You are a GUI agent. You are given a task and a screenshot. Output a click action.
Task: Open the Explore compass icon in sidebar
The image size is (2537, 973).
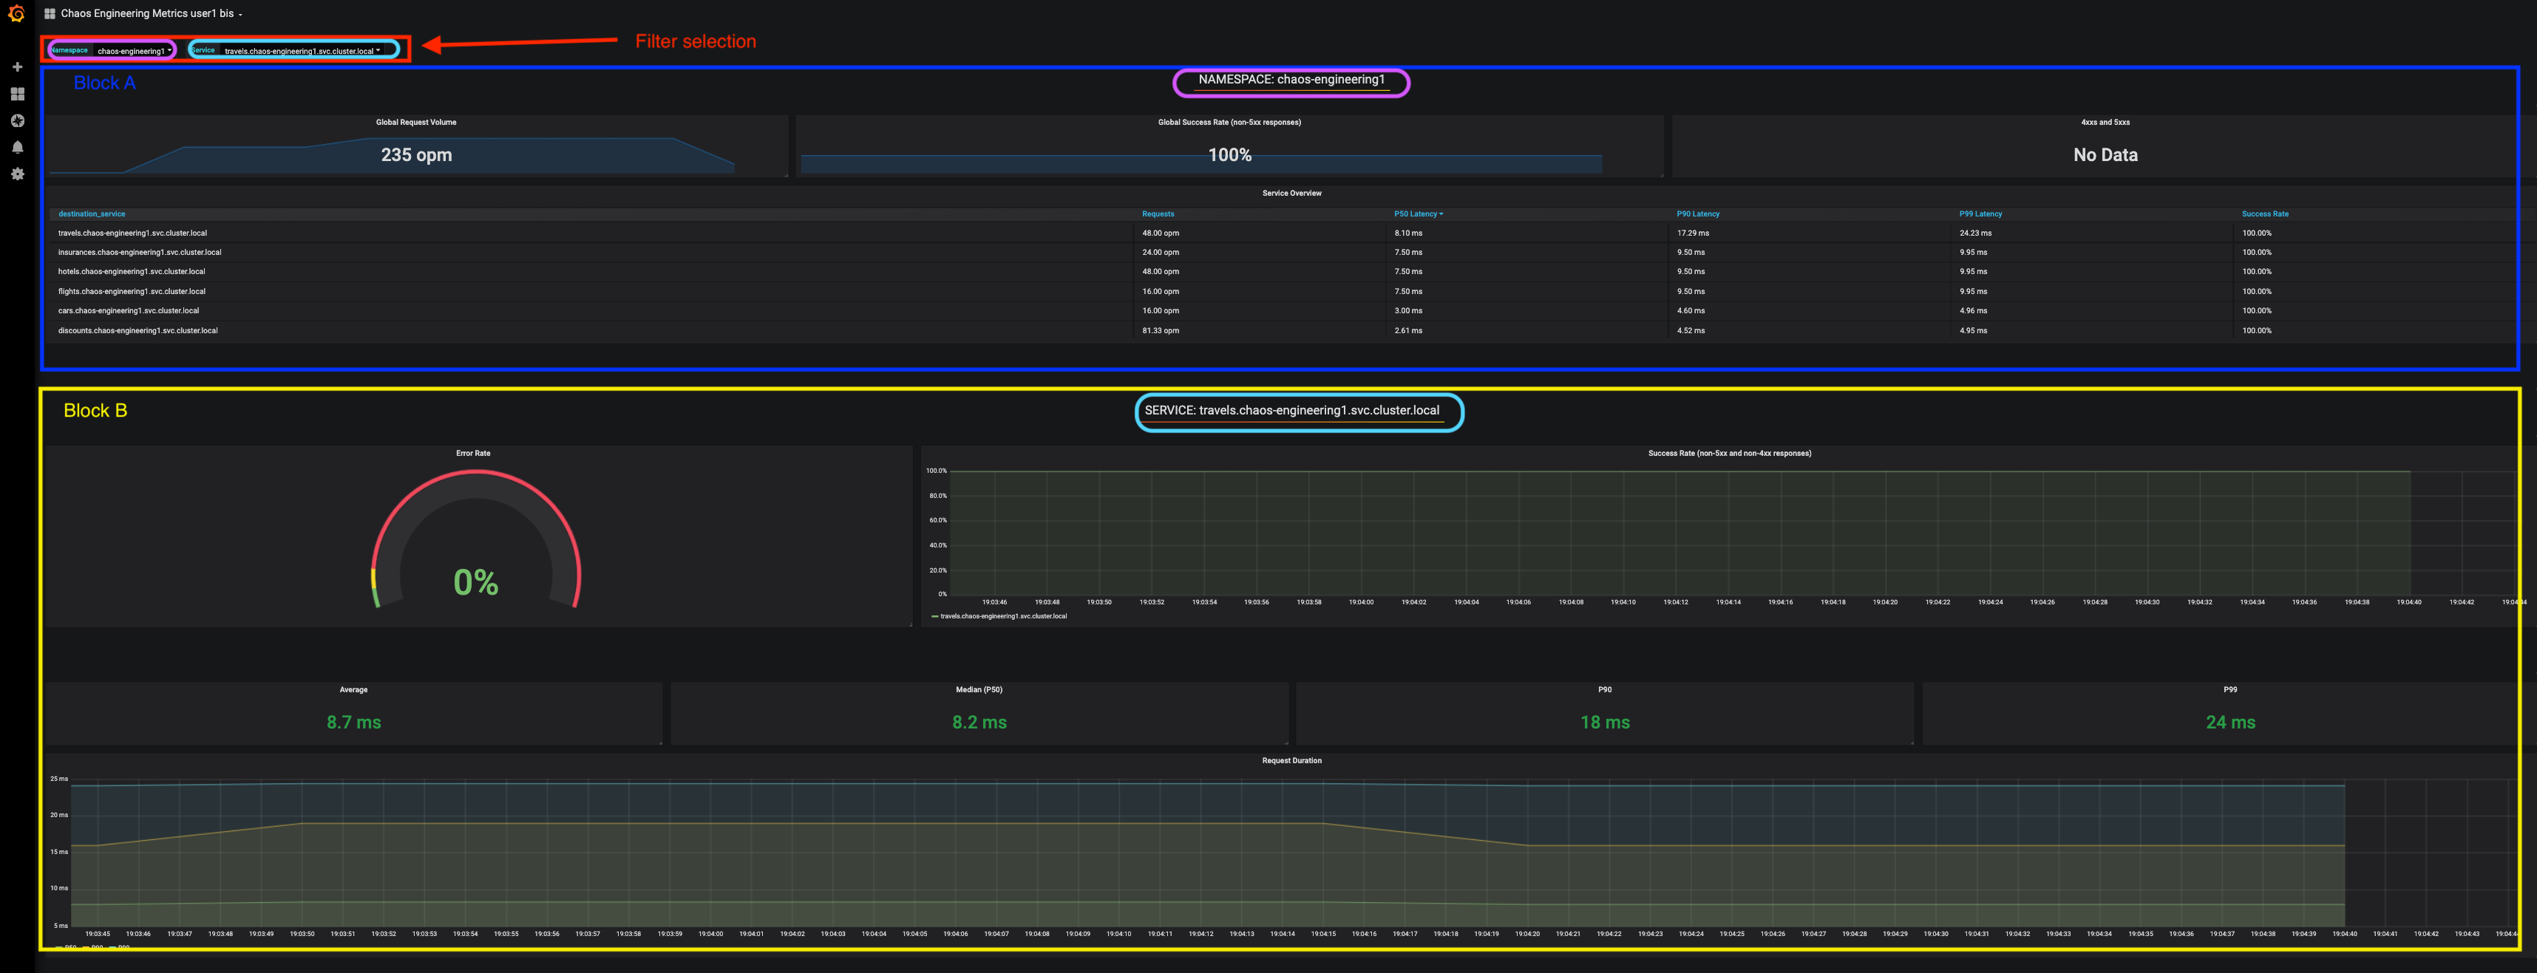tap(17, 120)
